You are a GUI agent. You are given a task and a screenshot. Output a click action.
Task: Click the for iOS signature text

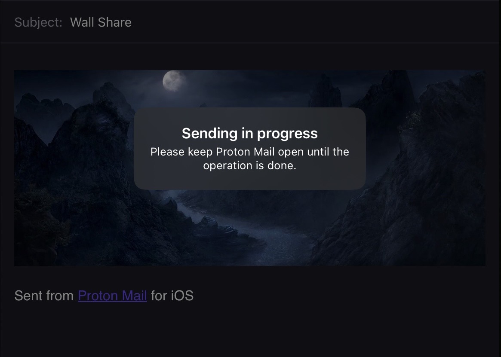coord(172,296)
